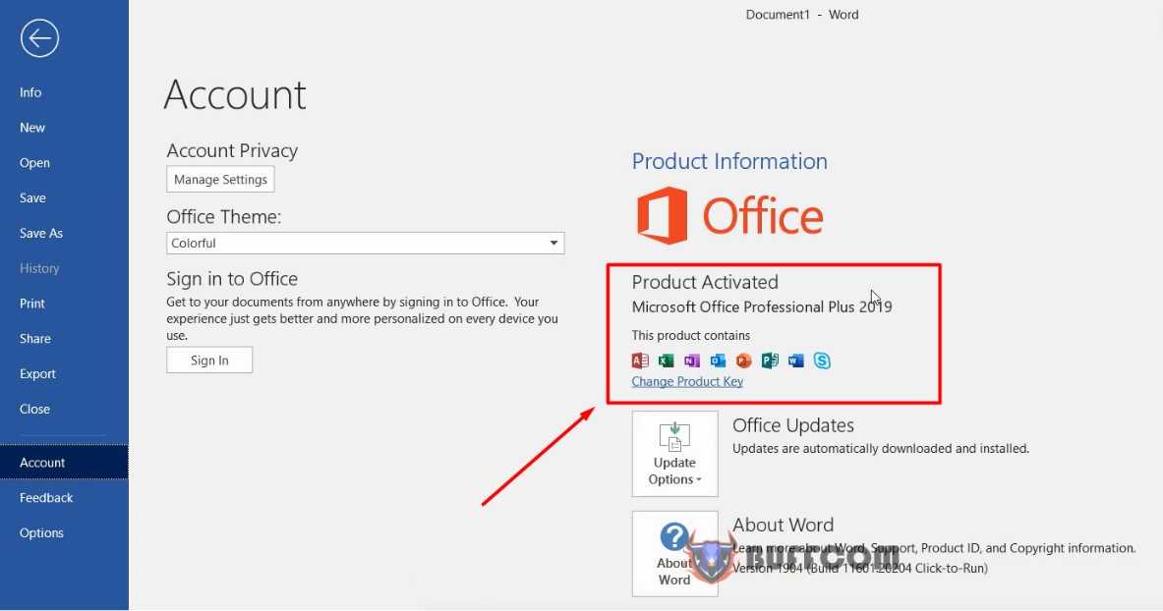
Task: Click the PowerPoint icon in product contents
Action: [744, 361]
